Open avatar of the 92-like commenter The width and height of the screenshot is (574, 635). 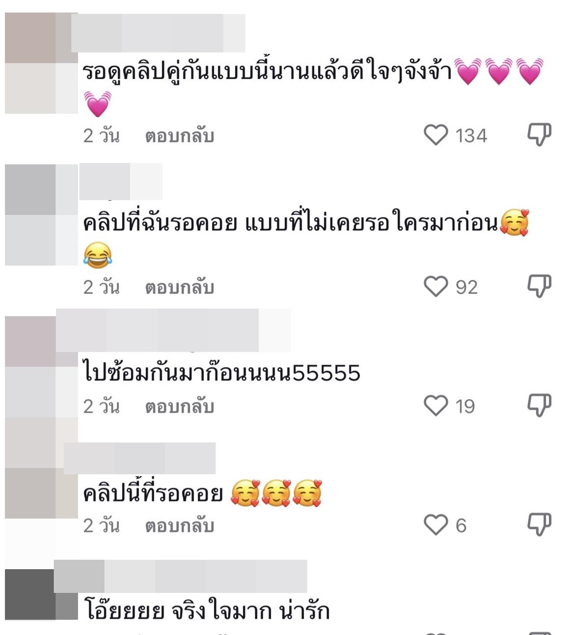coord(41,215)
